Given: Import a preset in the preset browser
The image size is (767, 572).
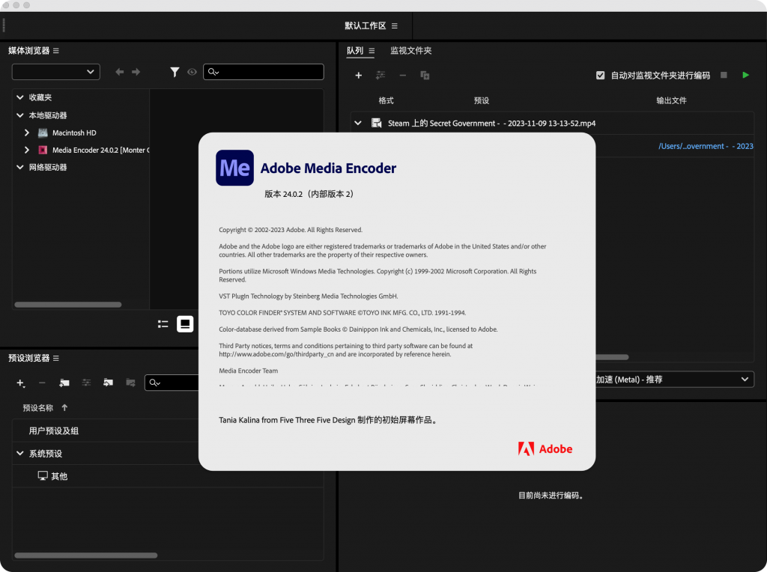Looking at the screenshot, I should (x=108, y=383).
